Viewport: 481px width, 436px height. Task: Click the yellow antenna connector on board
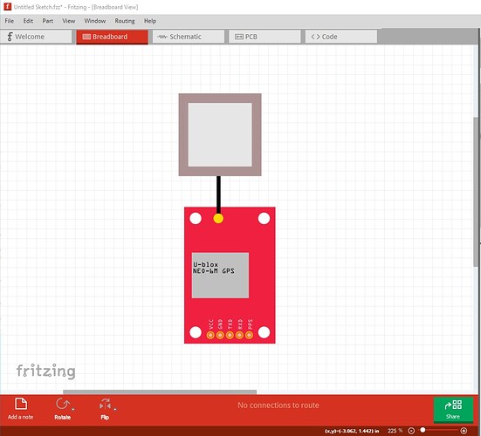(x=218, y=219)
